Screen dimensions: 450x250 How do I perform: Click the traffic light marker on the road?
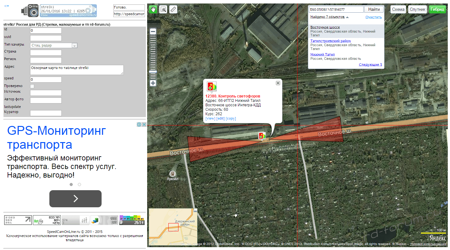click(x=262, y=136)
